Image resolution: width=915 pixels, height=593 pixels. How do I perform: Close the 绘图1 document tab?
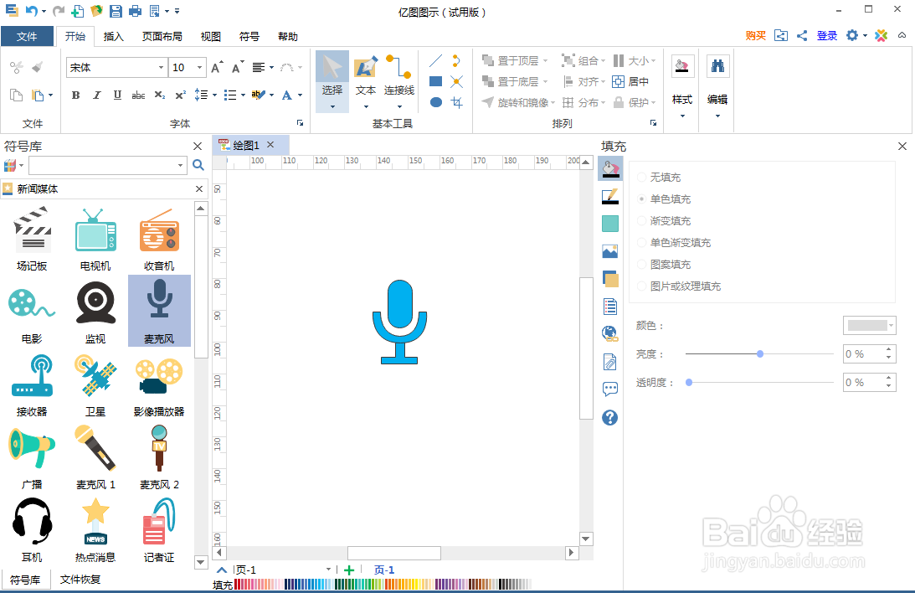270,144
